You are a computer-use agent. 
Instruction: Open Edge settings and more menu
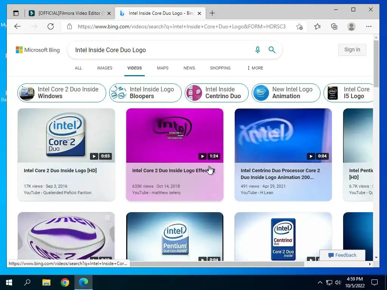pos(369,26)
